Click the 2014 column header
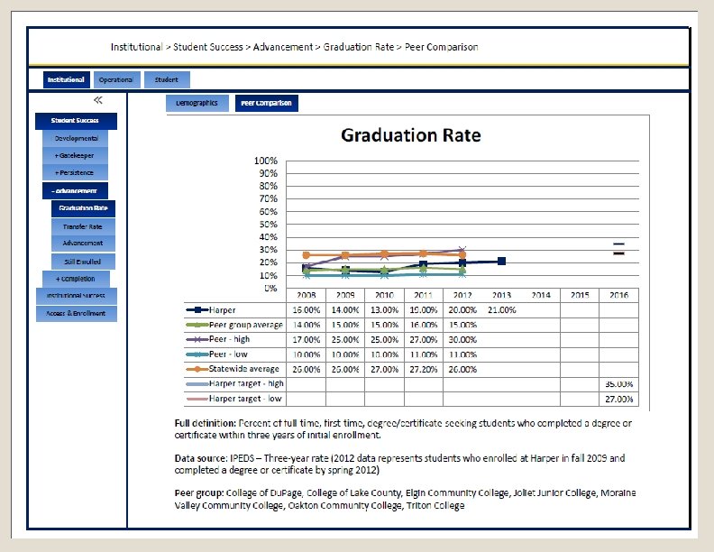Screen dimensions: 714x552 point(541,295)
